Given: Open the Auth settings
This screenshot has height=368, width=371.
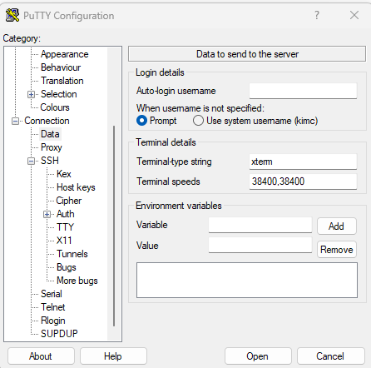Looking at the screenshot, I should point(65,214).
